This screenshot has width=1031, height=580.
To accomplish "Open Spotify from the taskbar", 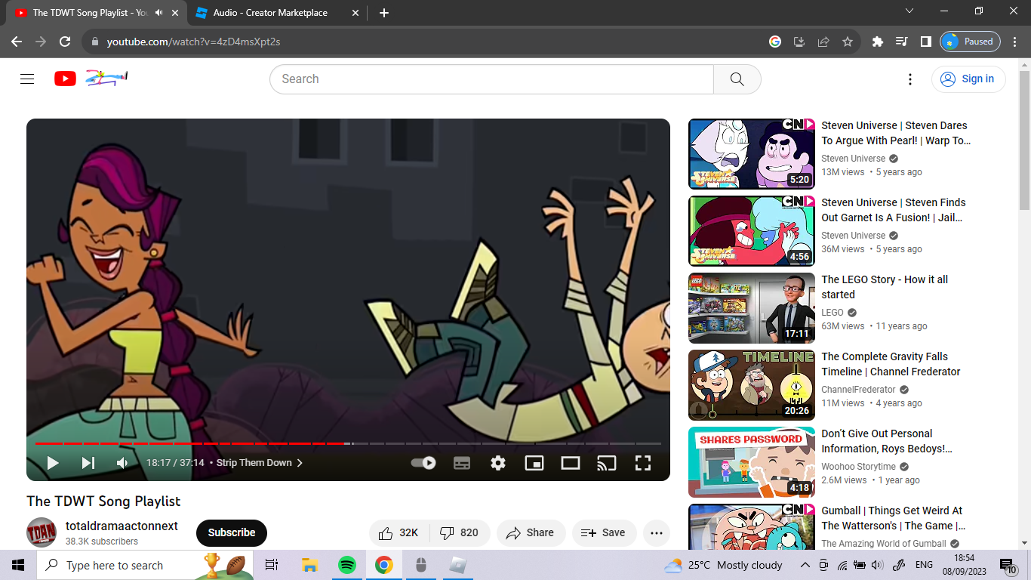I will pyautogui.click(x=347, y=565).
